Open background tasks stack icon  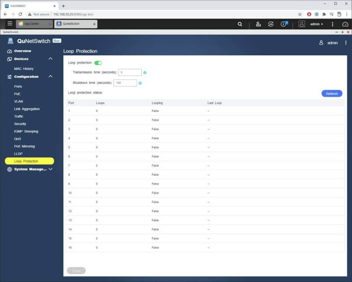point(258,24)
